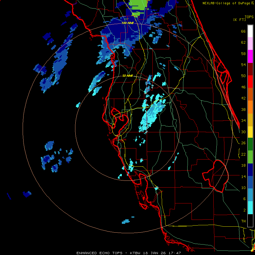The image size is (255, 255).
Task: Click the light blue legend swatch
Action: pyautogui.click(x=250, y=195)
